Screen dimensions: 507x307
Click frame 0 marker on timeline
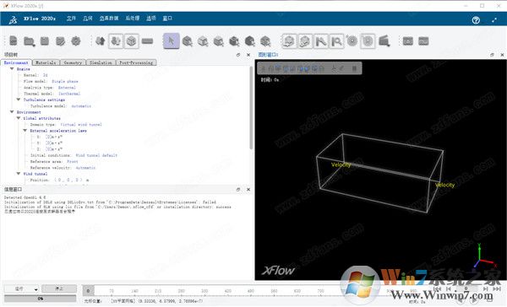pyautogui.click(x=88, y=290)
